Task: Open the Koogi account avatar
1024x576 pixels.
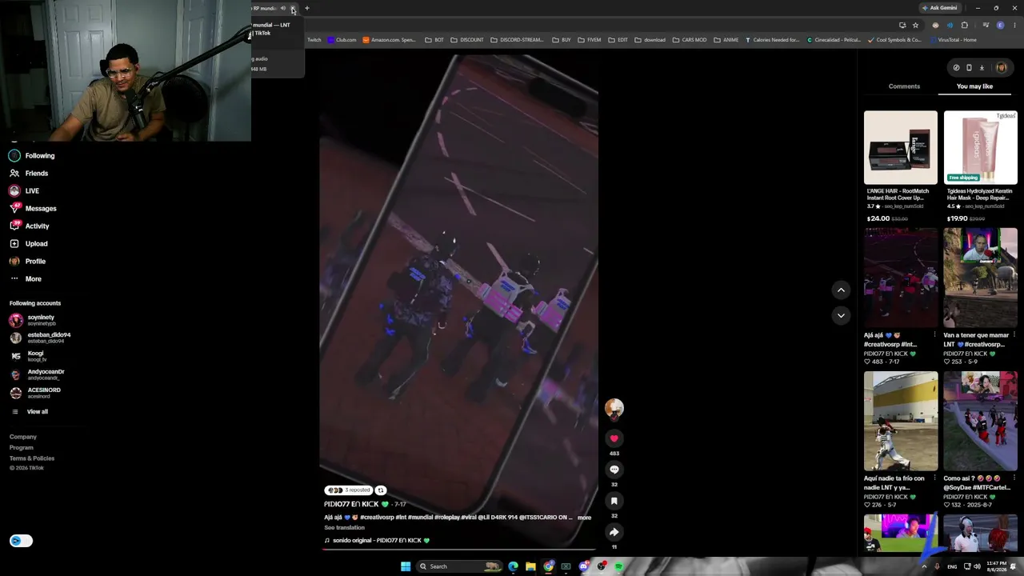Action: tap(16, 356)
